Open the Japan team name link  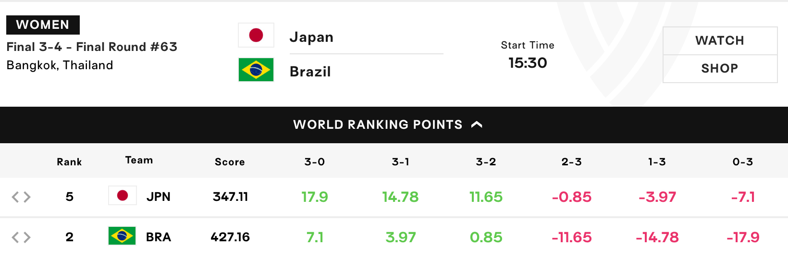[x=311, y=37]
